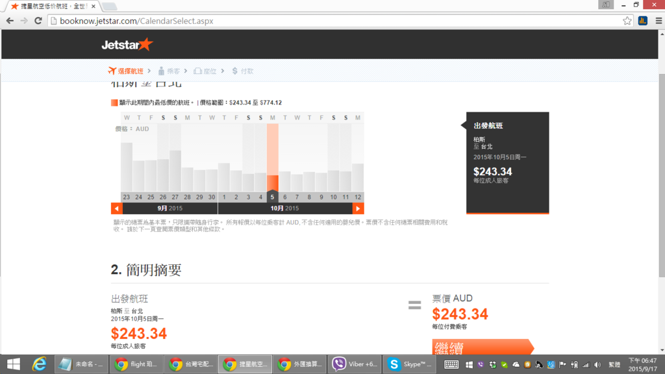Click the 9月 2015 month label
Image resolution: width=665 pixels, height=374 pixels.
(169, 208)
